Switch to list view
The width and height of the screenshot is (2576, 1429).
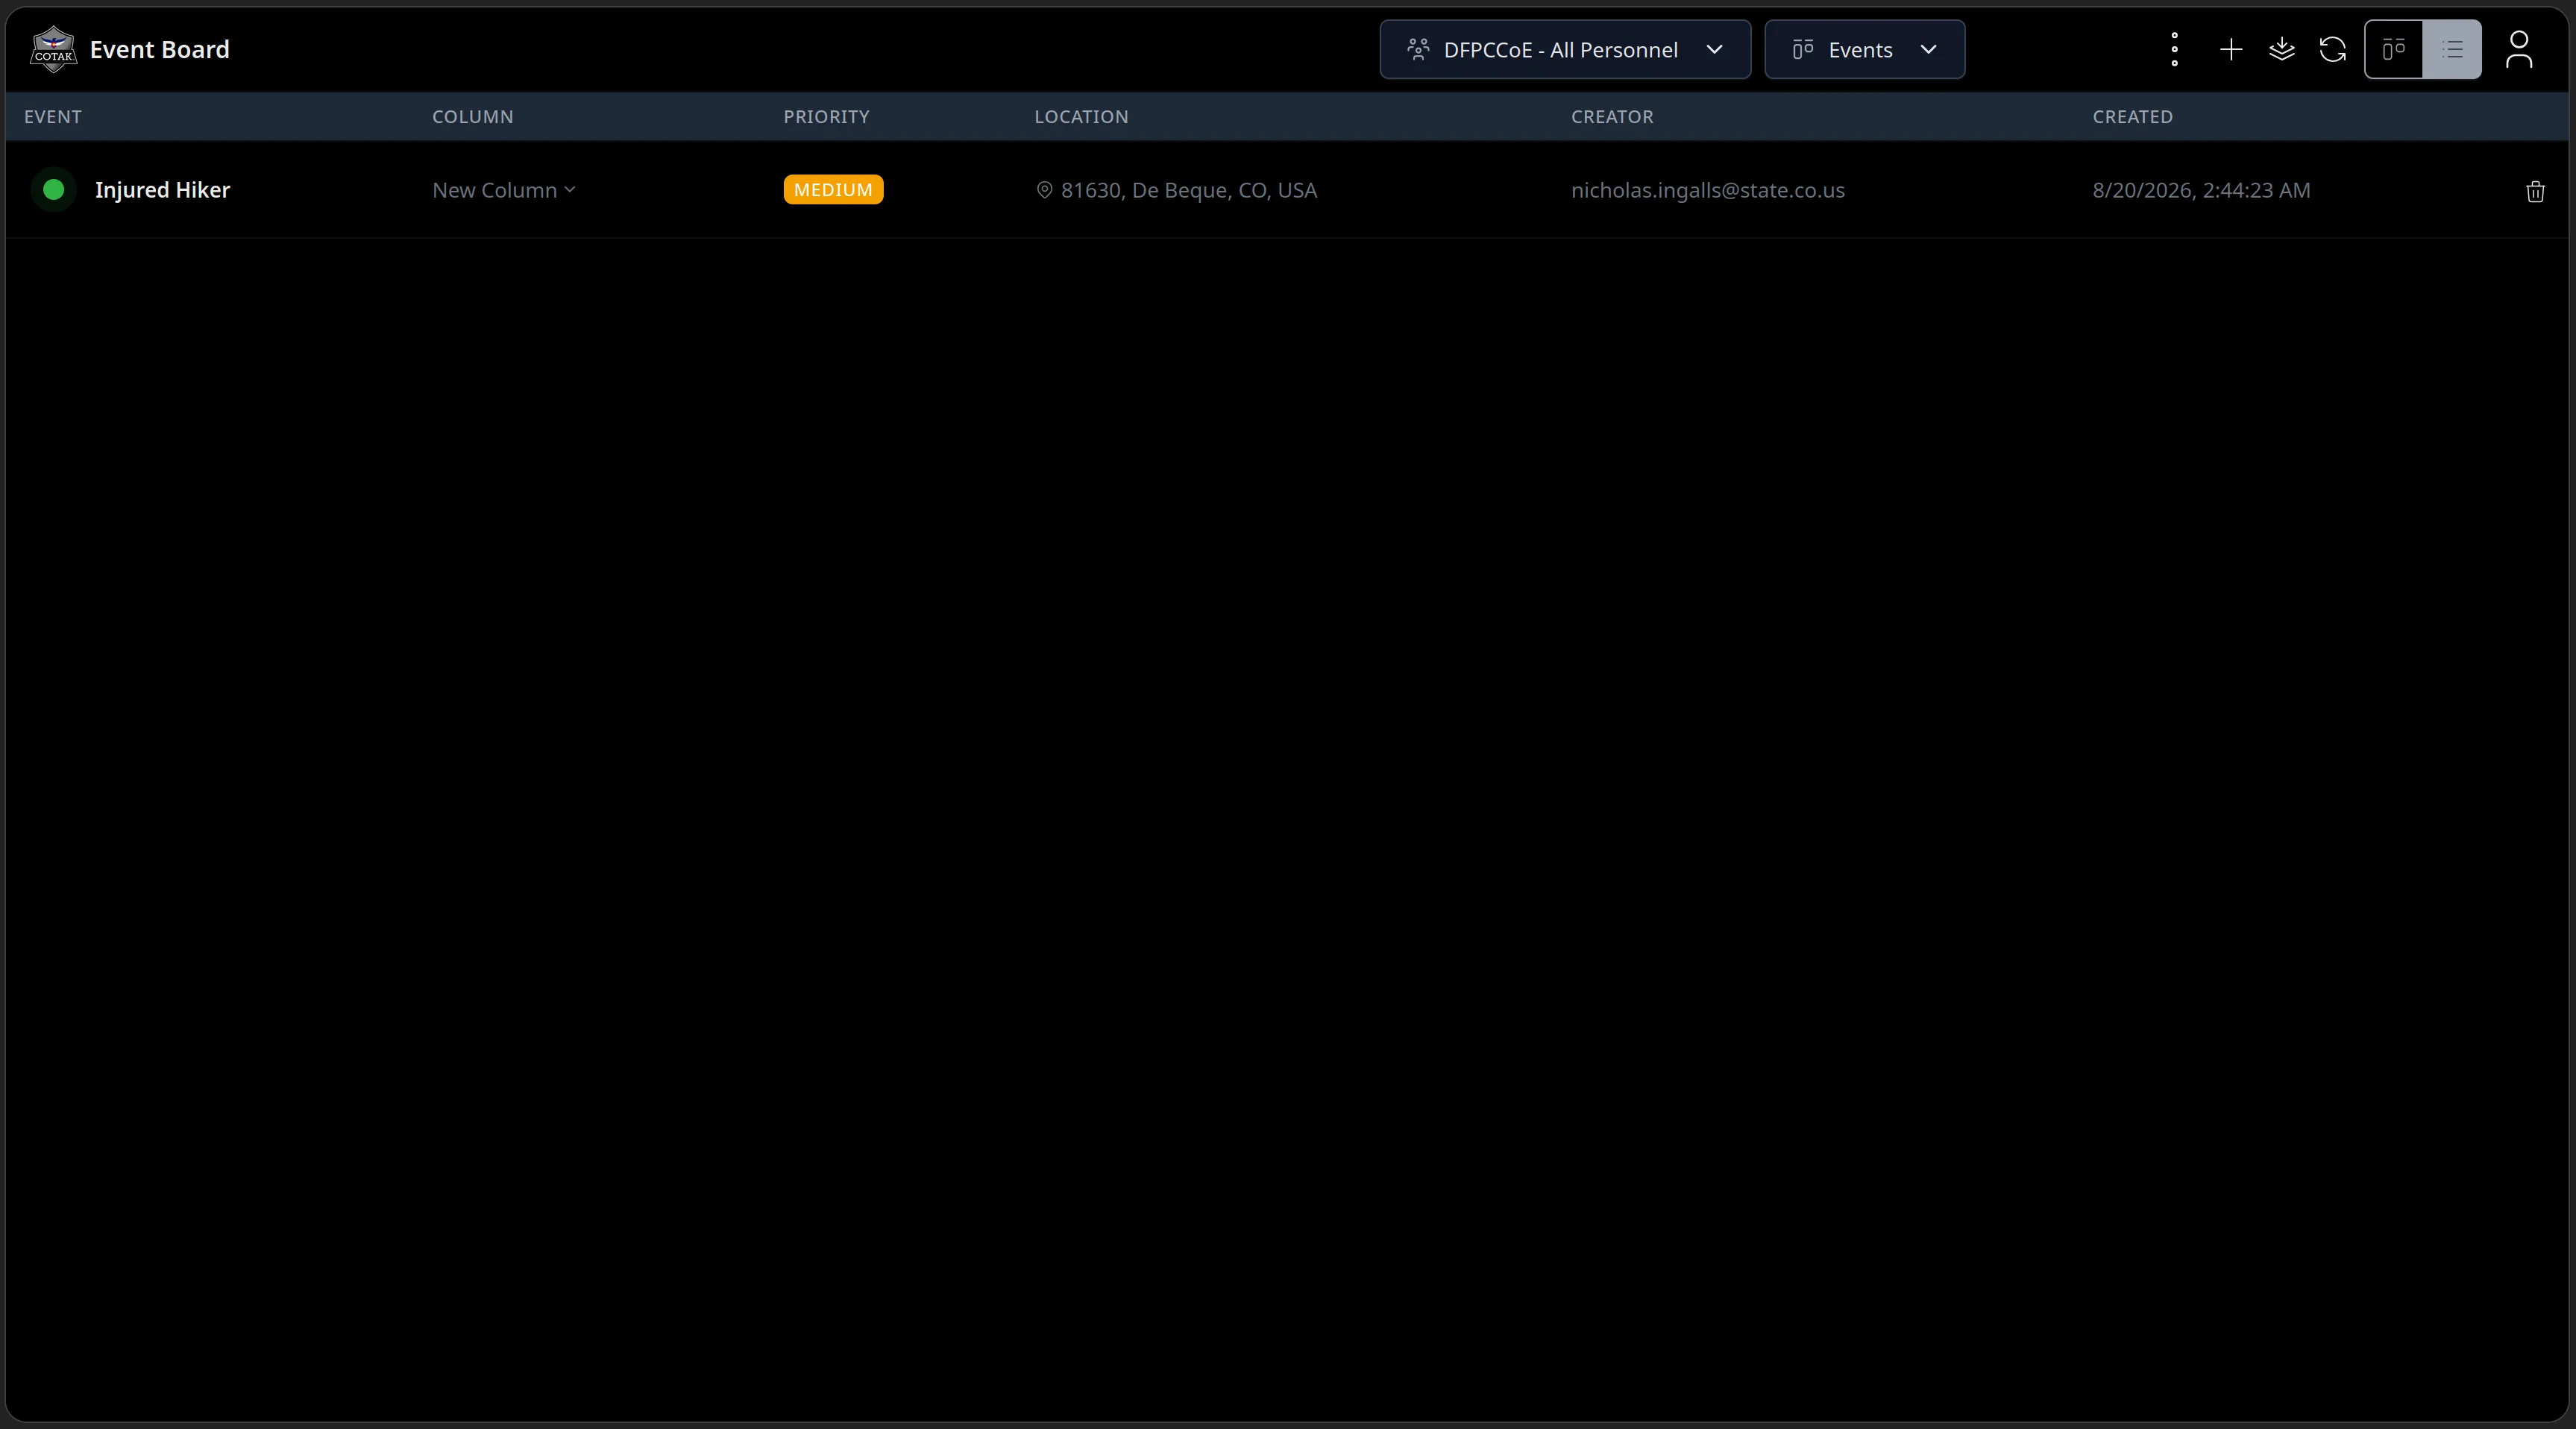pos(2452,49)
